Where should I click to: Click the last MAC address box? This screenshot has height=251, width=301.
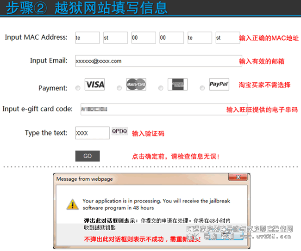pyautogui.click(x=227, y=38)
